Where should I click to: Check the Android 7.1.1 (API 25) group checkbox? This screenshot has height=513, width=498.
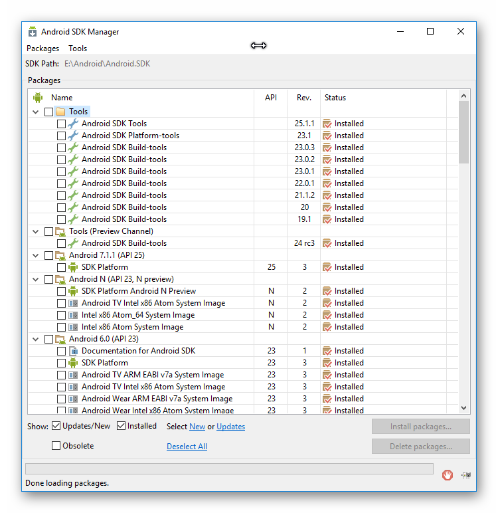click(48, 256)
